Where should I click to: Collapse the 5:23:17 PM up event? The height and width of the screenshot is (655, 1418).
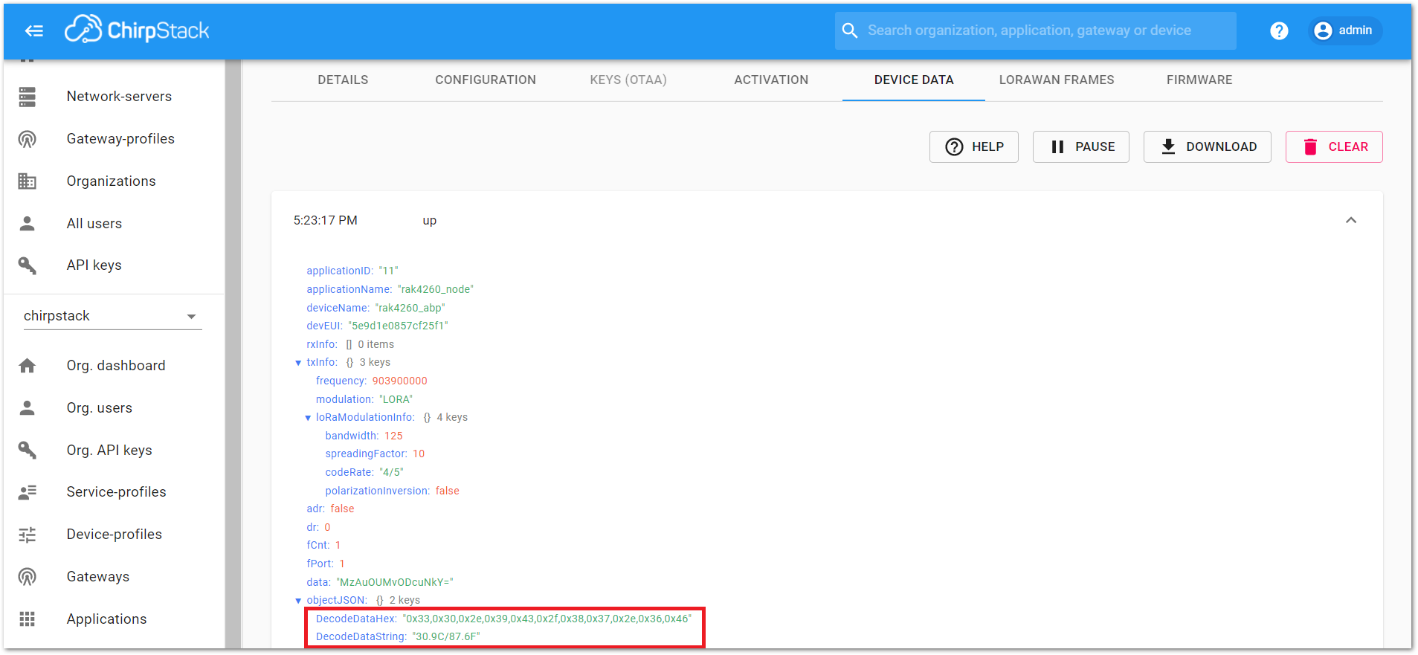pyautogui.click(x=1351, y=220)
